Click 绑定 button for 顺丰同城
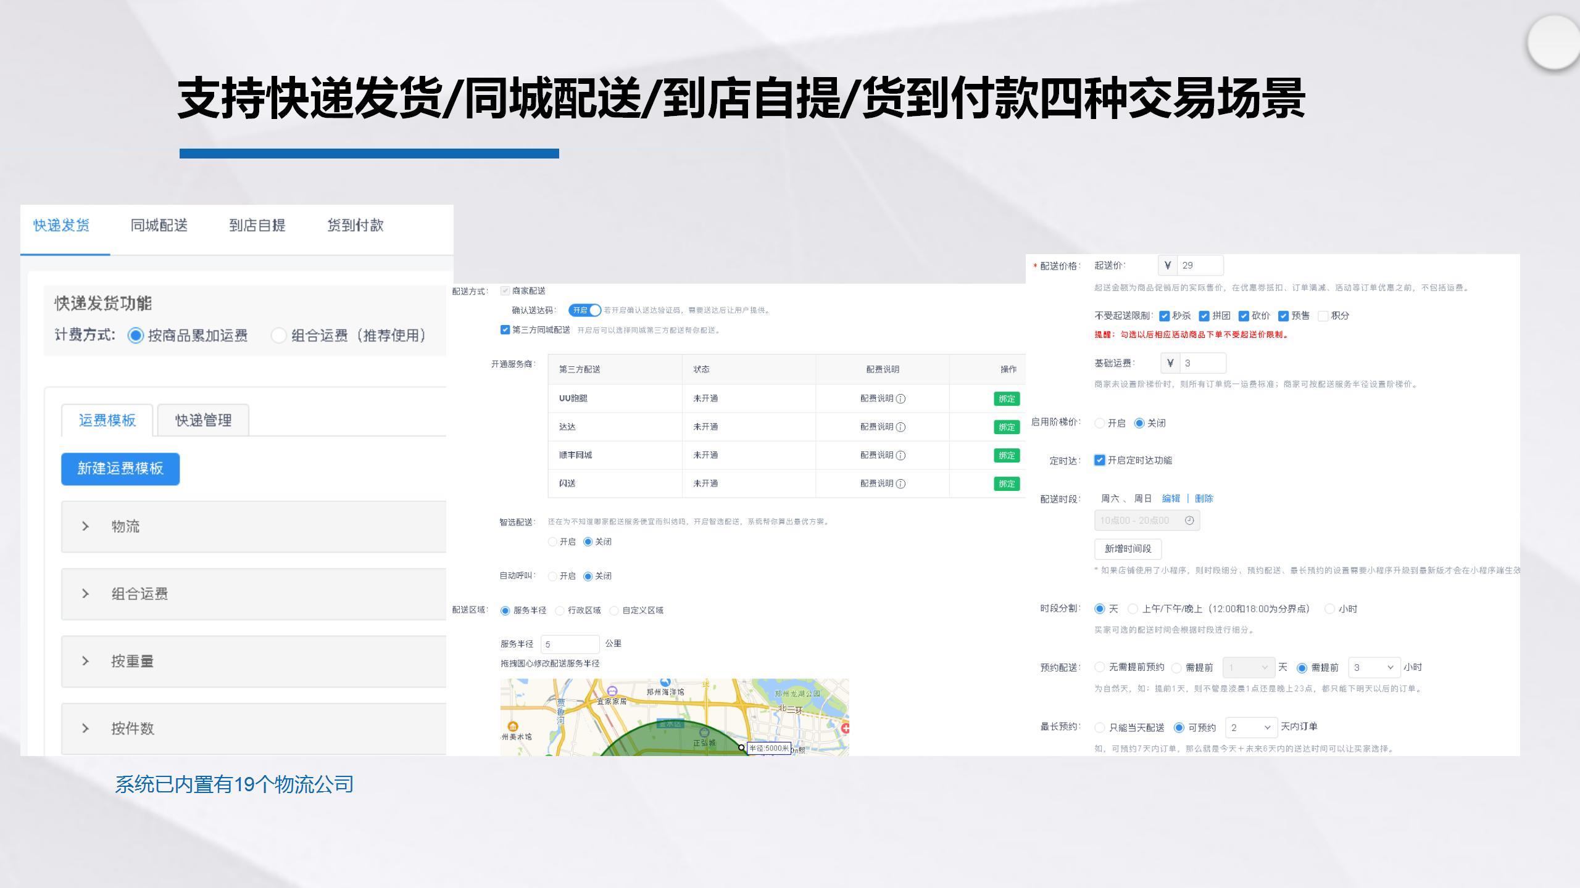 [x=1007, y=456]
